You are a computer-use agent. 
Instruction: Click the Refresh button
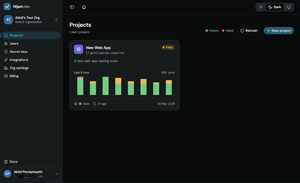[249, 31]
